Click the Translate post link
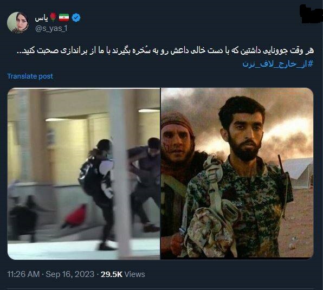This screenshot has height=290, width=323. point(30,76)
